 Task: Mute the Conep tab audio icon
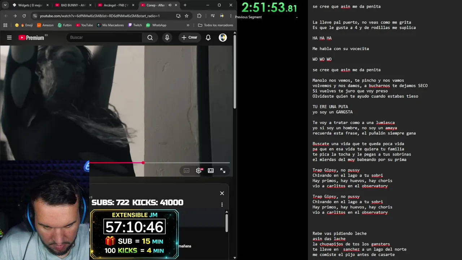click(x=170, y=5)
